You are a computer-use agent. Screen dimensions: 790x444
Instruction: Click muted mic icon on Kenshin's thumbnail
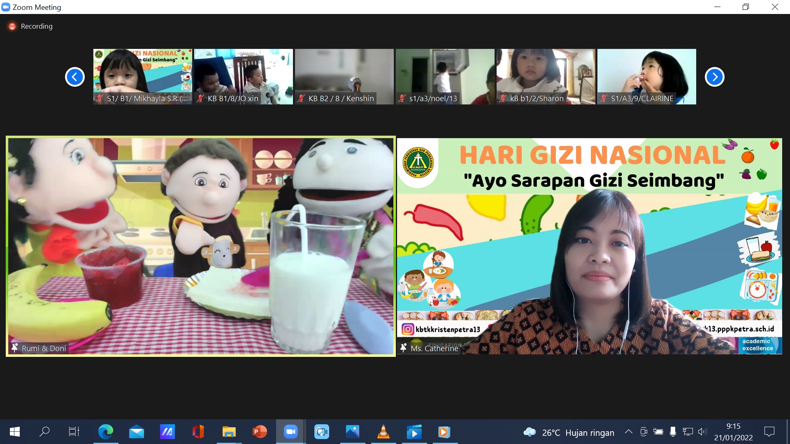302,98
